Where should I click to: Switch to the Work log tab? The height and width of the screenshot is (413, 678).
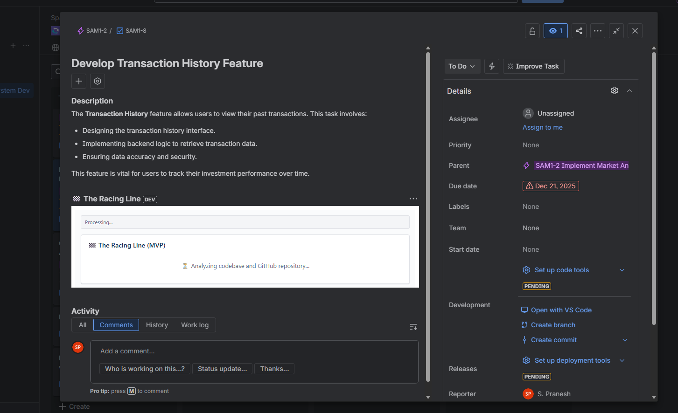(x=195, y=325)
